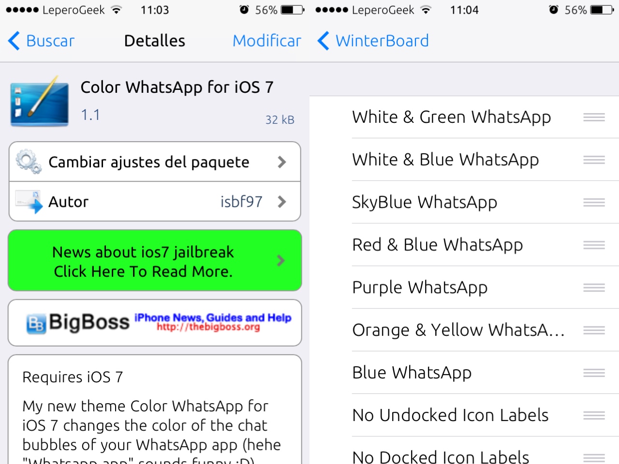Tap reorder handle beside Purple WhatsApp

pos(594,288)
